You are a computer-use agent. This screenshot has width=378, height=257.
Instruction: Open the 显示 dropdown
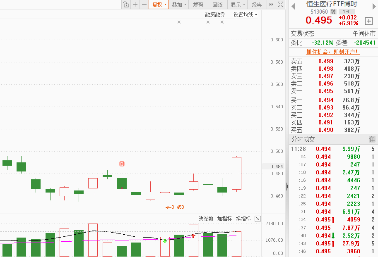[x=238, y=4]
